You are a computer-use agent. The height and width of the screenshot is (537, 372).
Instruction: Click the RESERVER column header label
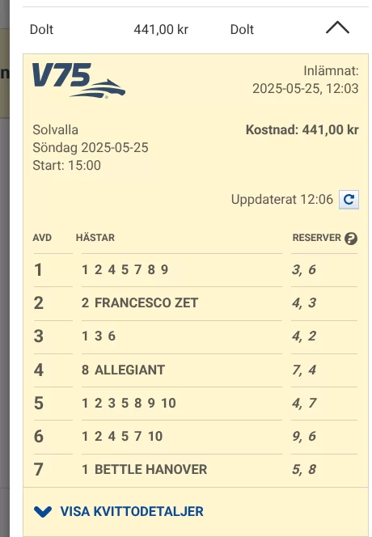317,238
